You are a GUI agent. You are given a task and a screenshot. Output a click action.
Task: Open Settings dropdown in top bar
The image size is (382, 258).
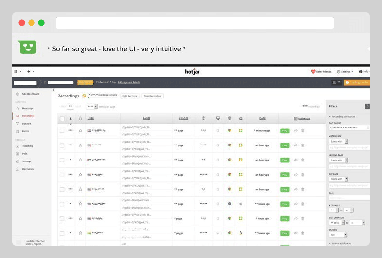[345, 72]
